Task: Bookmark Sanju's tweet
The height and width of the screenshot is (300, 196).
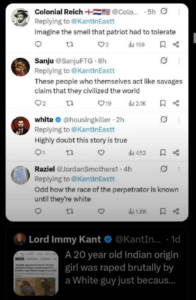Action: 162,103
